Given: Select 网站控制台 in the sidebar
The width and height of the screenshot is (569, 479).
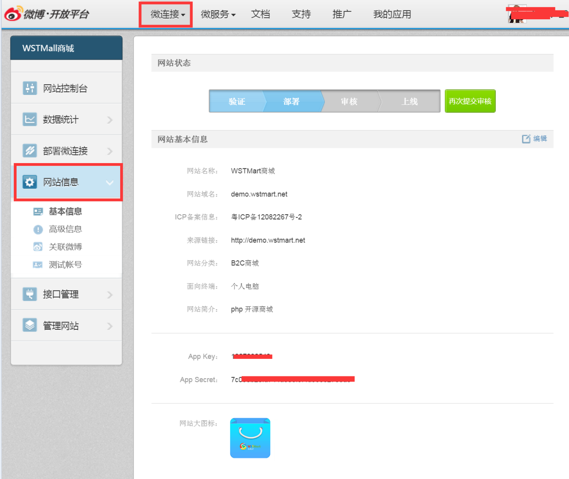Looking at the screenshot, I should [66, 88].
